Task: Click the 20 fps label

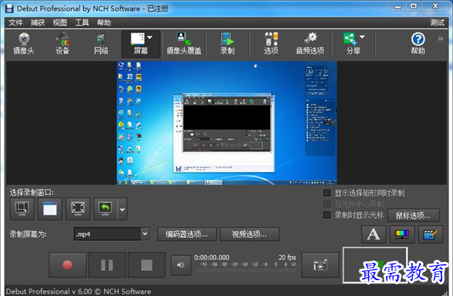Action: [x=287, y=257]
